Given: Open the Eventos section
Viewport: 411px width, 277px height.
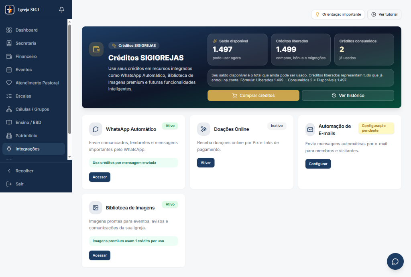Looking at the screenshot, I should (x=34, y=70).
